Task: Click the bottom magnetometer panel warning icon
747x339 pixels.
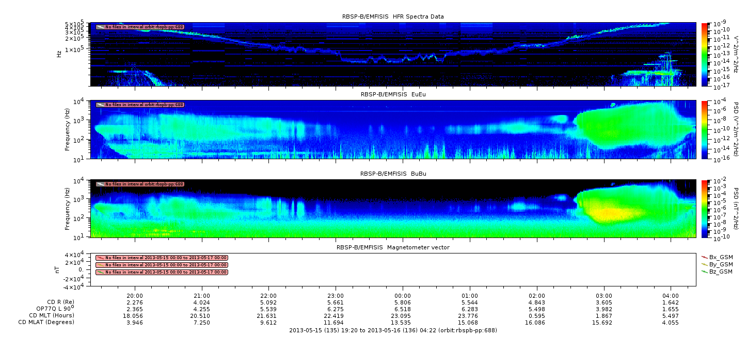Action: pos(100,272)
